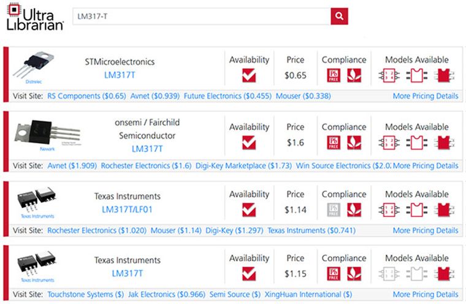
Task: Toggle availability checkmark for STMicroelectronics LM317T
Action: (249, 76)
